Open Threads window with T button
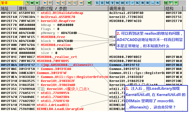 (x=112, y=3)
